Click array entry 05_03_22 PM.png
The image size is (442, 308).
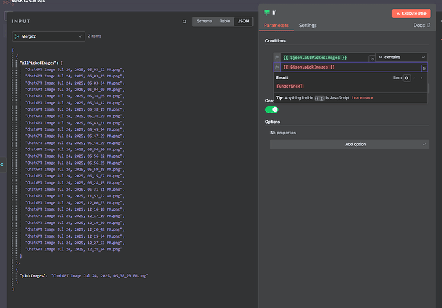point(74,70)
